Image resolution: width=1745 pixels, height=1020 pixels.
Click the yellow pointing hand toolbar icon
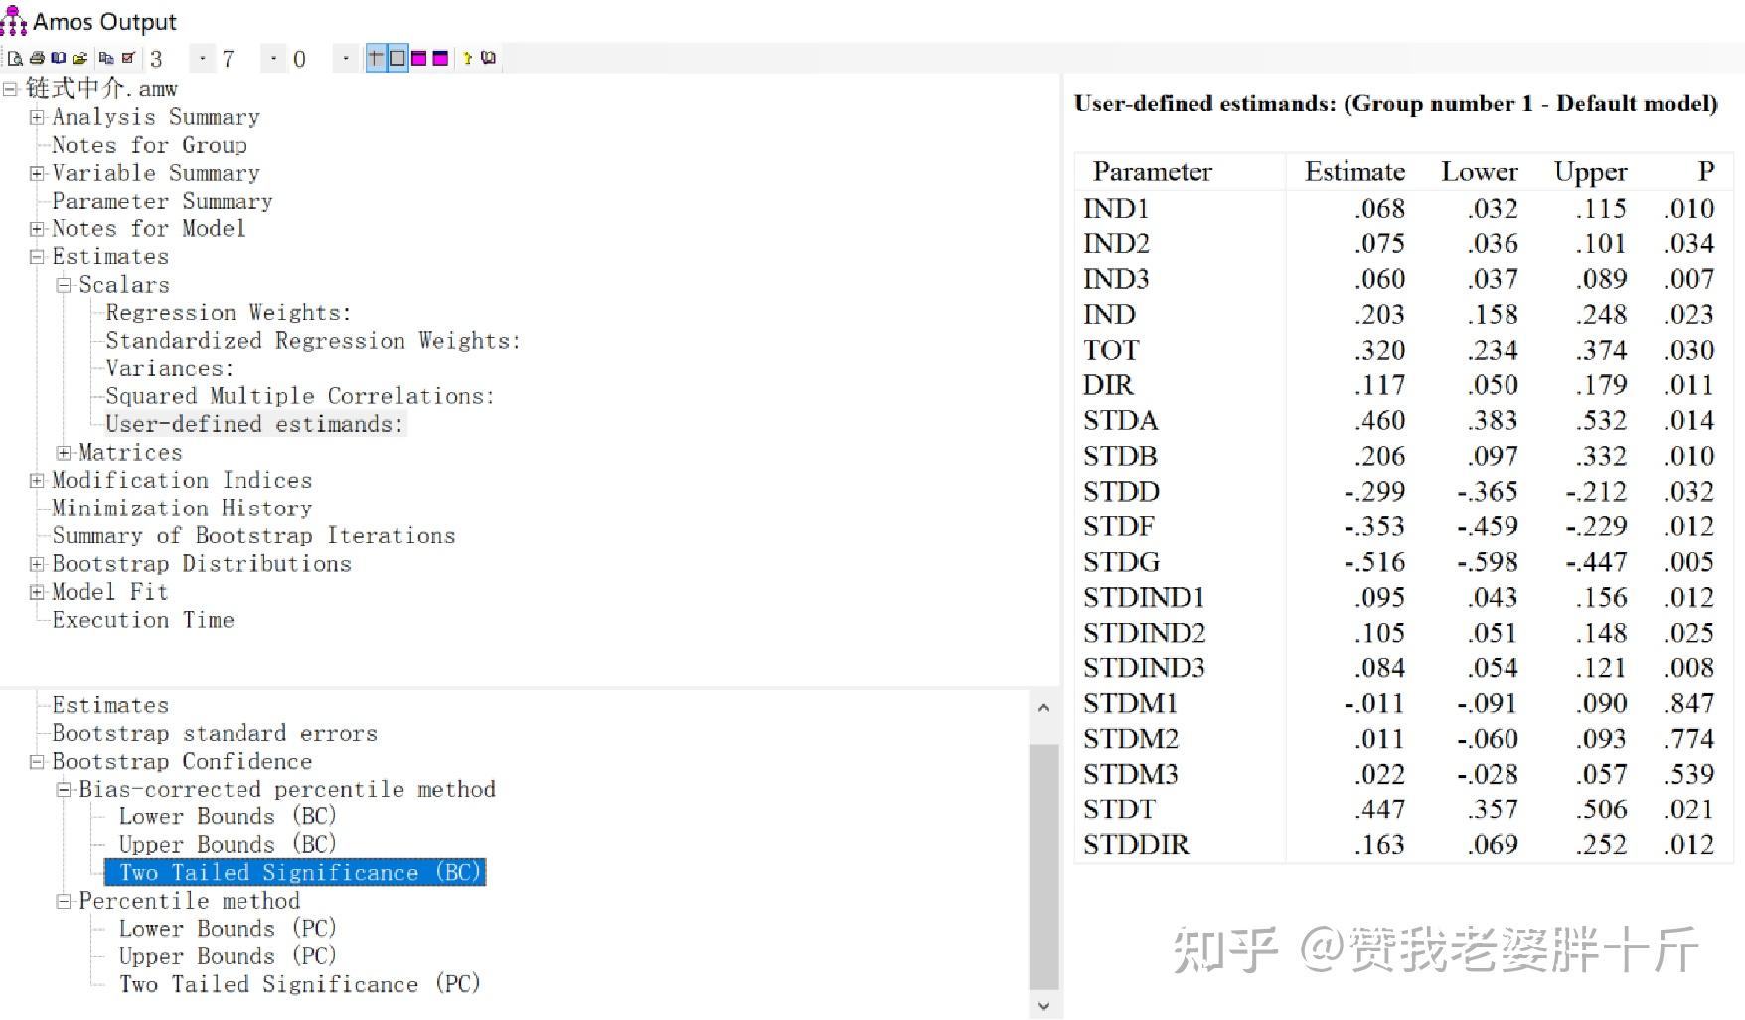(x=467, y=58)
